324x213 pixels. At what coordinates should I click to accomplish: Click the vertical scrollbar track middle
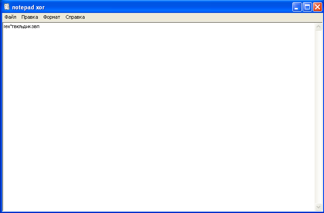point(318,117)
